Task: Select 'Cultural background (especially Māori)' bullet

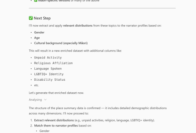Action: tap(61, 43)
